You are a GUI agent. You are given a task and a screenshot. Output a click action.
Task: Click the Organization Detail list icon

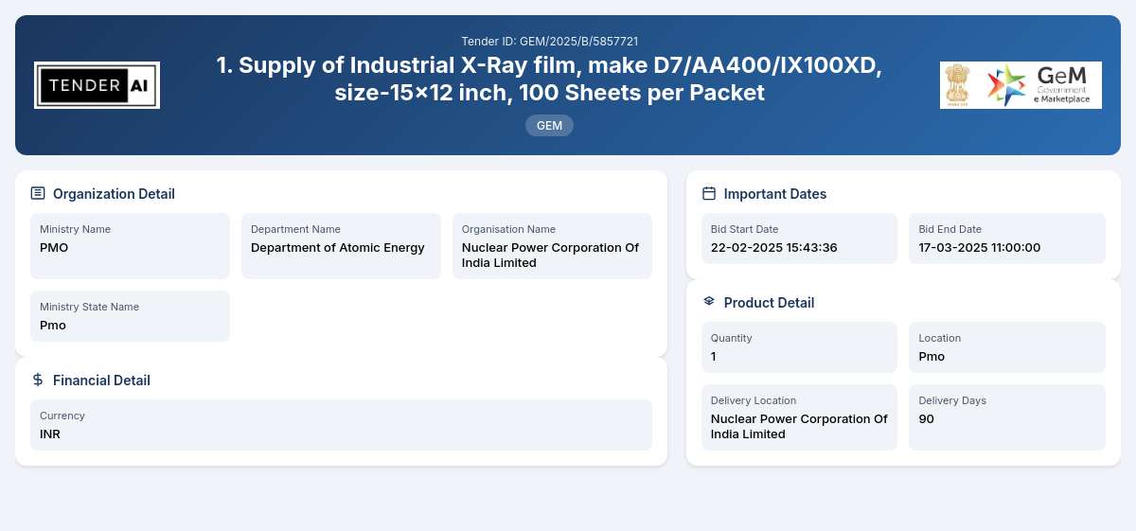pyautogui.click(x=38, y=193)
